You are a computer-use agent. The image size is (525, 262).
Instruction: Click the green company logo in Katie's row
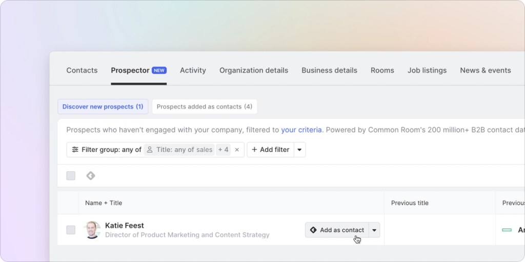click(507, 230)
